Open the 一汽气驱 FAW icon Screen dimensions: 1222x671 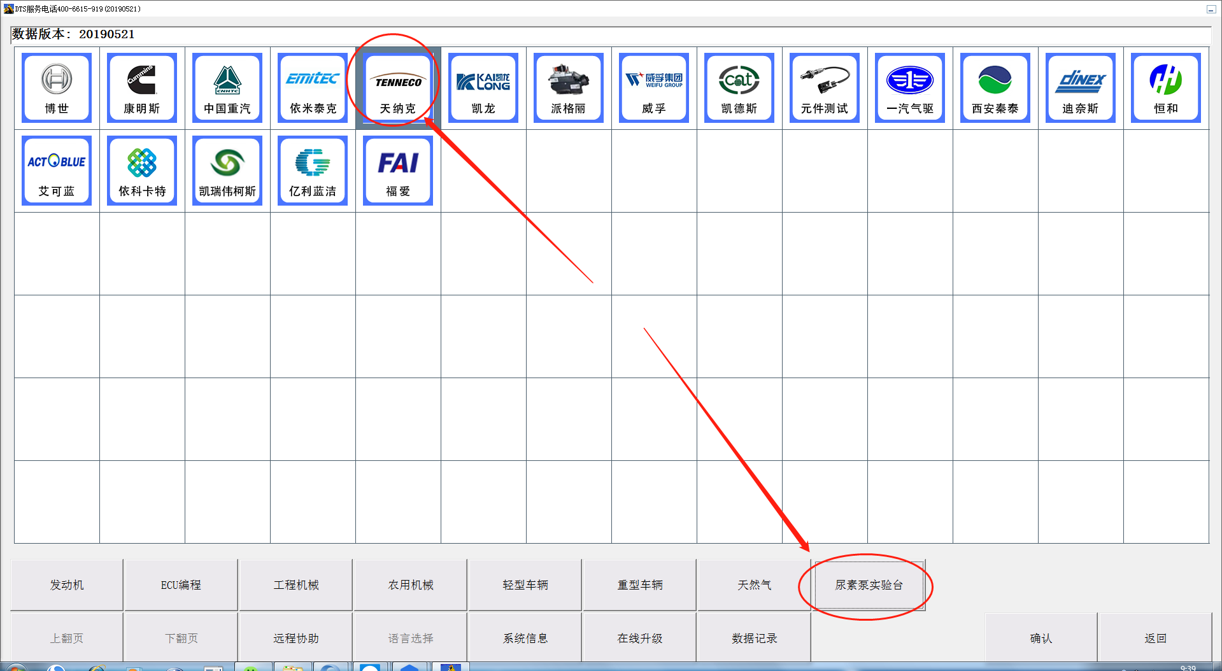tap(910, 88)
